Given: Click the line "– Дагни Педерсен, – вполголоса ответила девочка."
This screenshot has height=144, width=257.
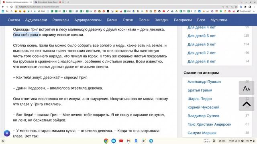Looking at the screenshot, I should (x=58, y=88).
